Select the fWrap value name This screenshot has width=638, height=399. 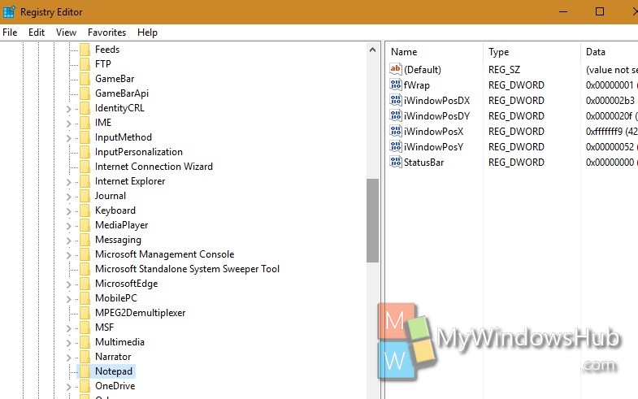click(x=416, y=85)
